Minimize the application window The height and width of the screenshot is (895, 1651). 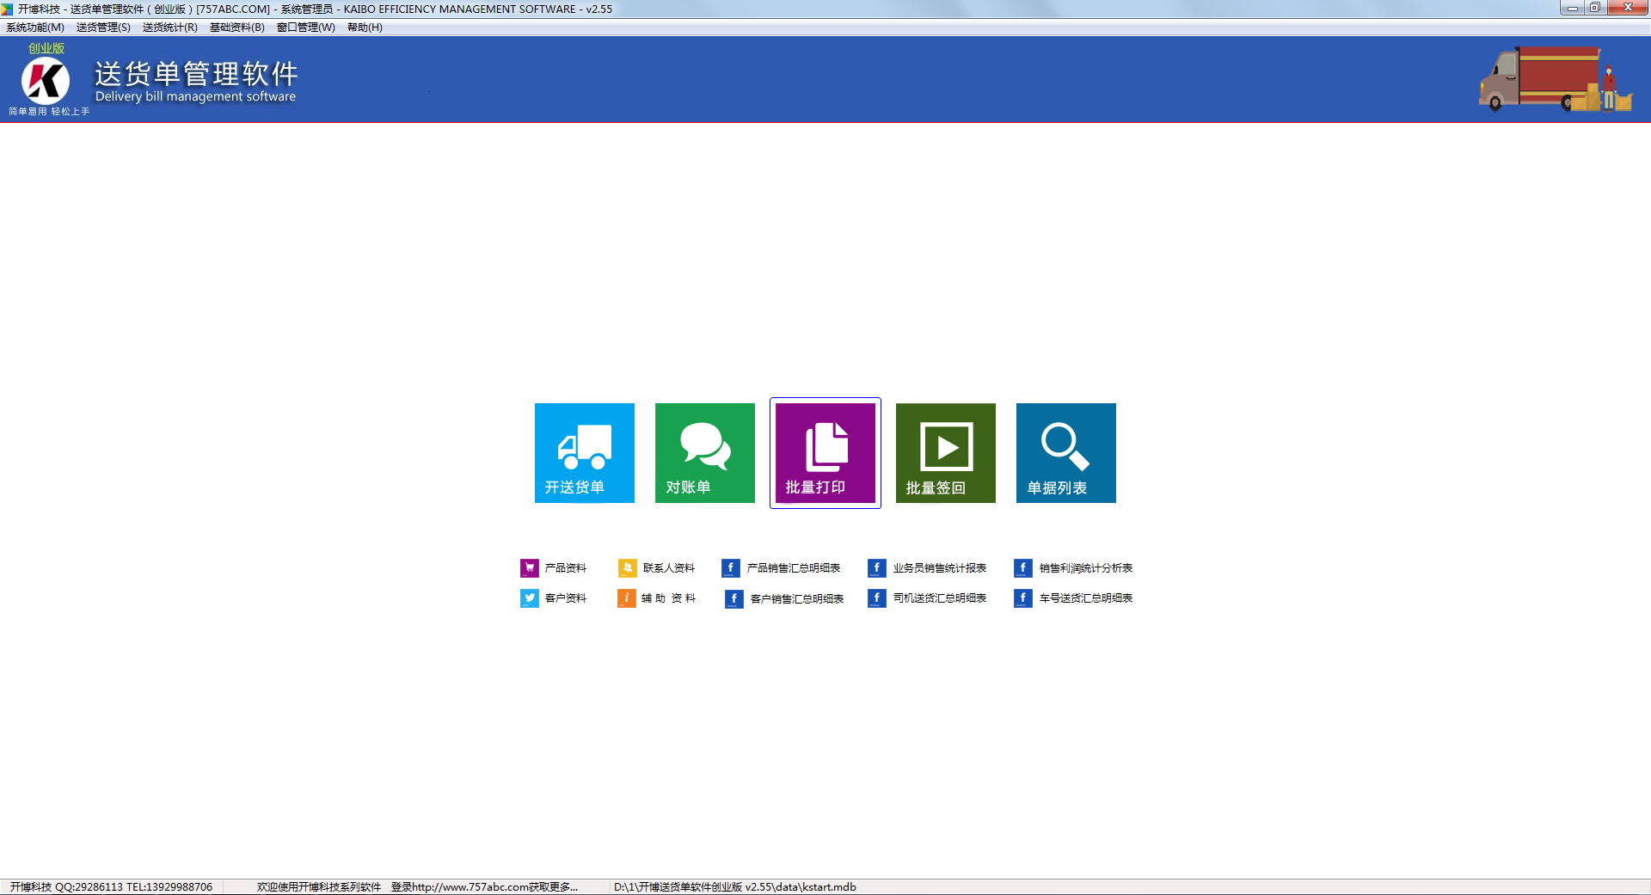click(x=1572, y=8)
